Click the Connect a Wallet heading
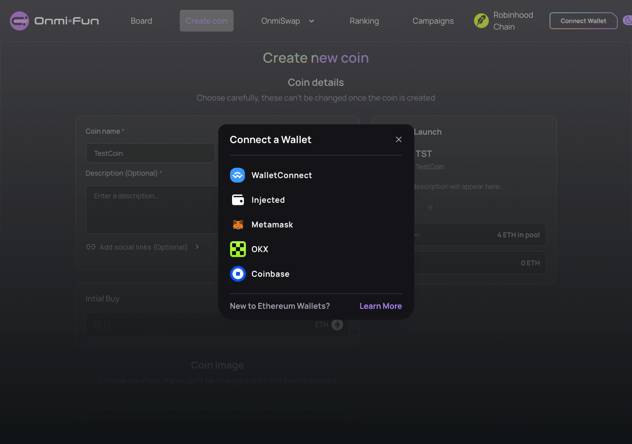 (x=271, y=140)
